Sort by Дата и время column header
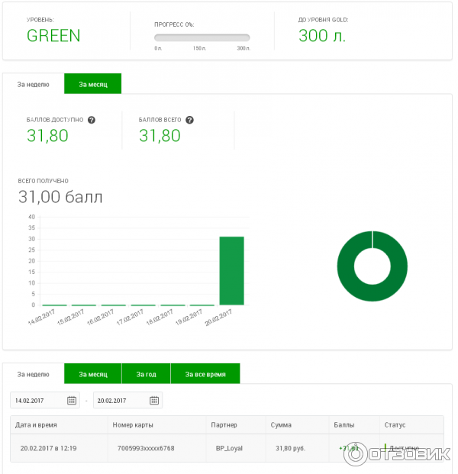This screenshot has height=474, width=458. tap(38, 424)
